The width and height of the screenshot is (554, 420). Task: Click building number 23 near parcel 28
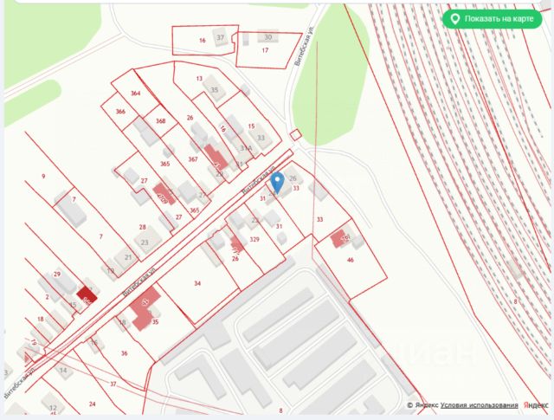click(145, 242)
